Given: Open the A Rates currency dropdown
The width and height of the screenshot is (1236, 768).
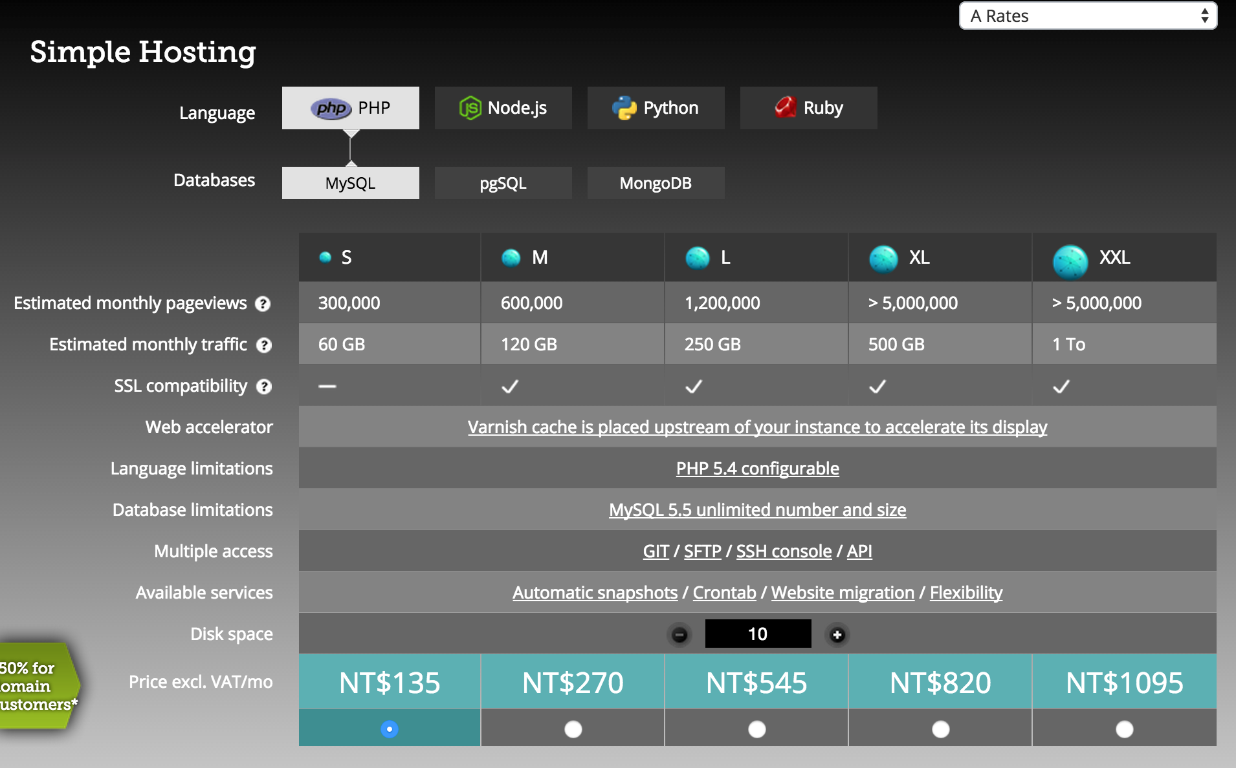Looking at the screenshot, I should (x=1088, y=16).
